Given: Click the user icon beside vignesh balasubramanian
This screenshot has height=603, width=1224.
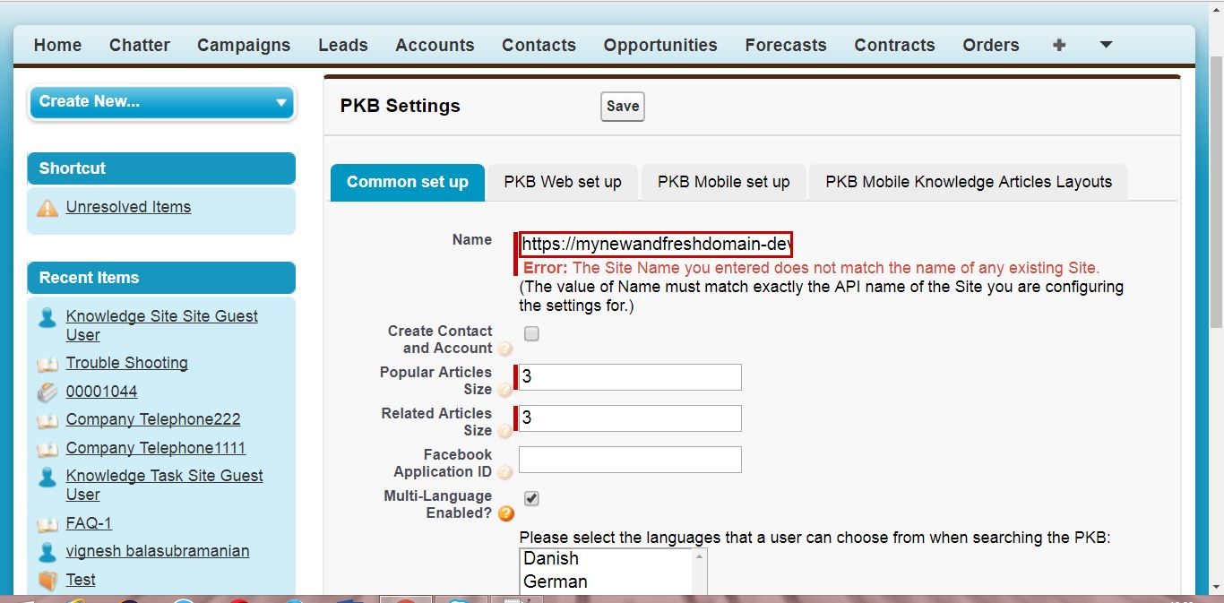Looking at the screenshot, I should pos(47,552).
